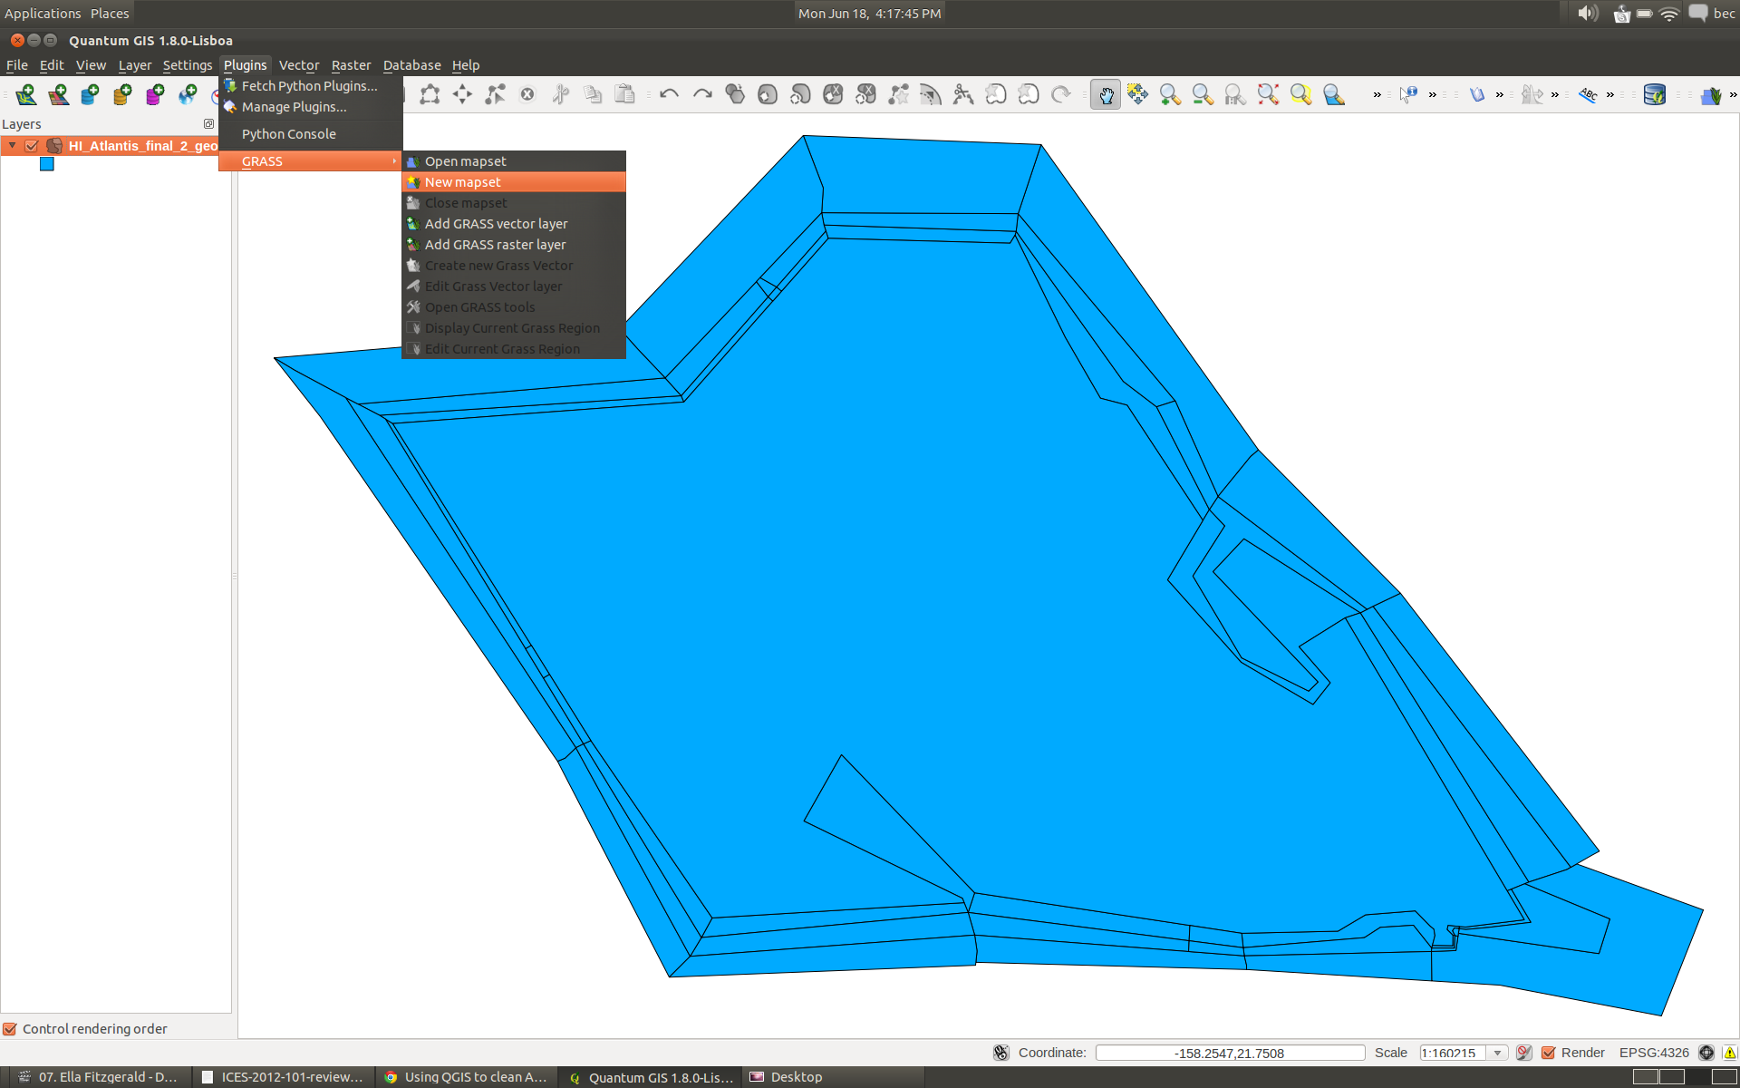Select the Zoom In magnifier tool
This screenshot has height=1088, width=1740.
pos(1169,94)
